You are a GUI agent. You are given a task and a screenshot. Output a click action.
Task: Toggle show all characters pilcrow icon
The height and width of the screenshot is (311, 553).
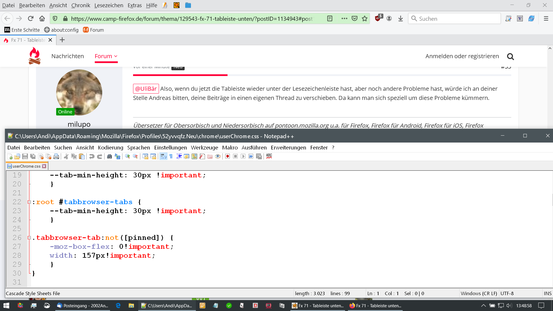171,156
